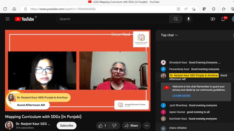Open Create video camera icon
Screen dimensions: 234x131
coord(213,19)
